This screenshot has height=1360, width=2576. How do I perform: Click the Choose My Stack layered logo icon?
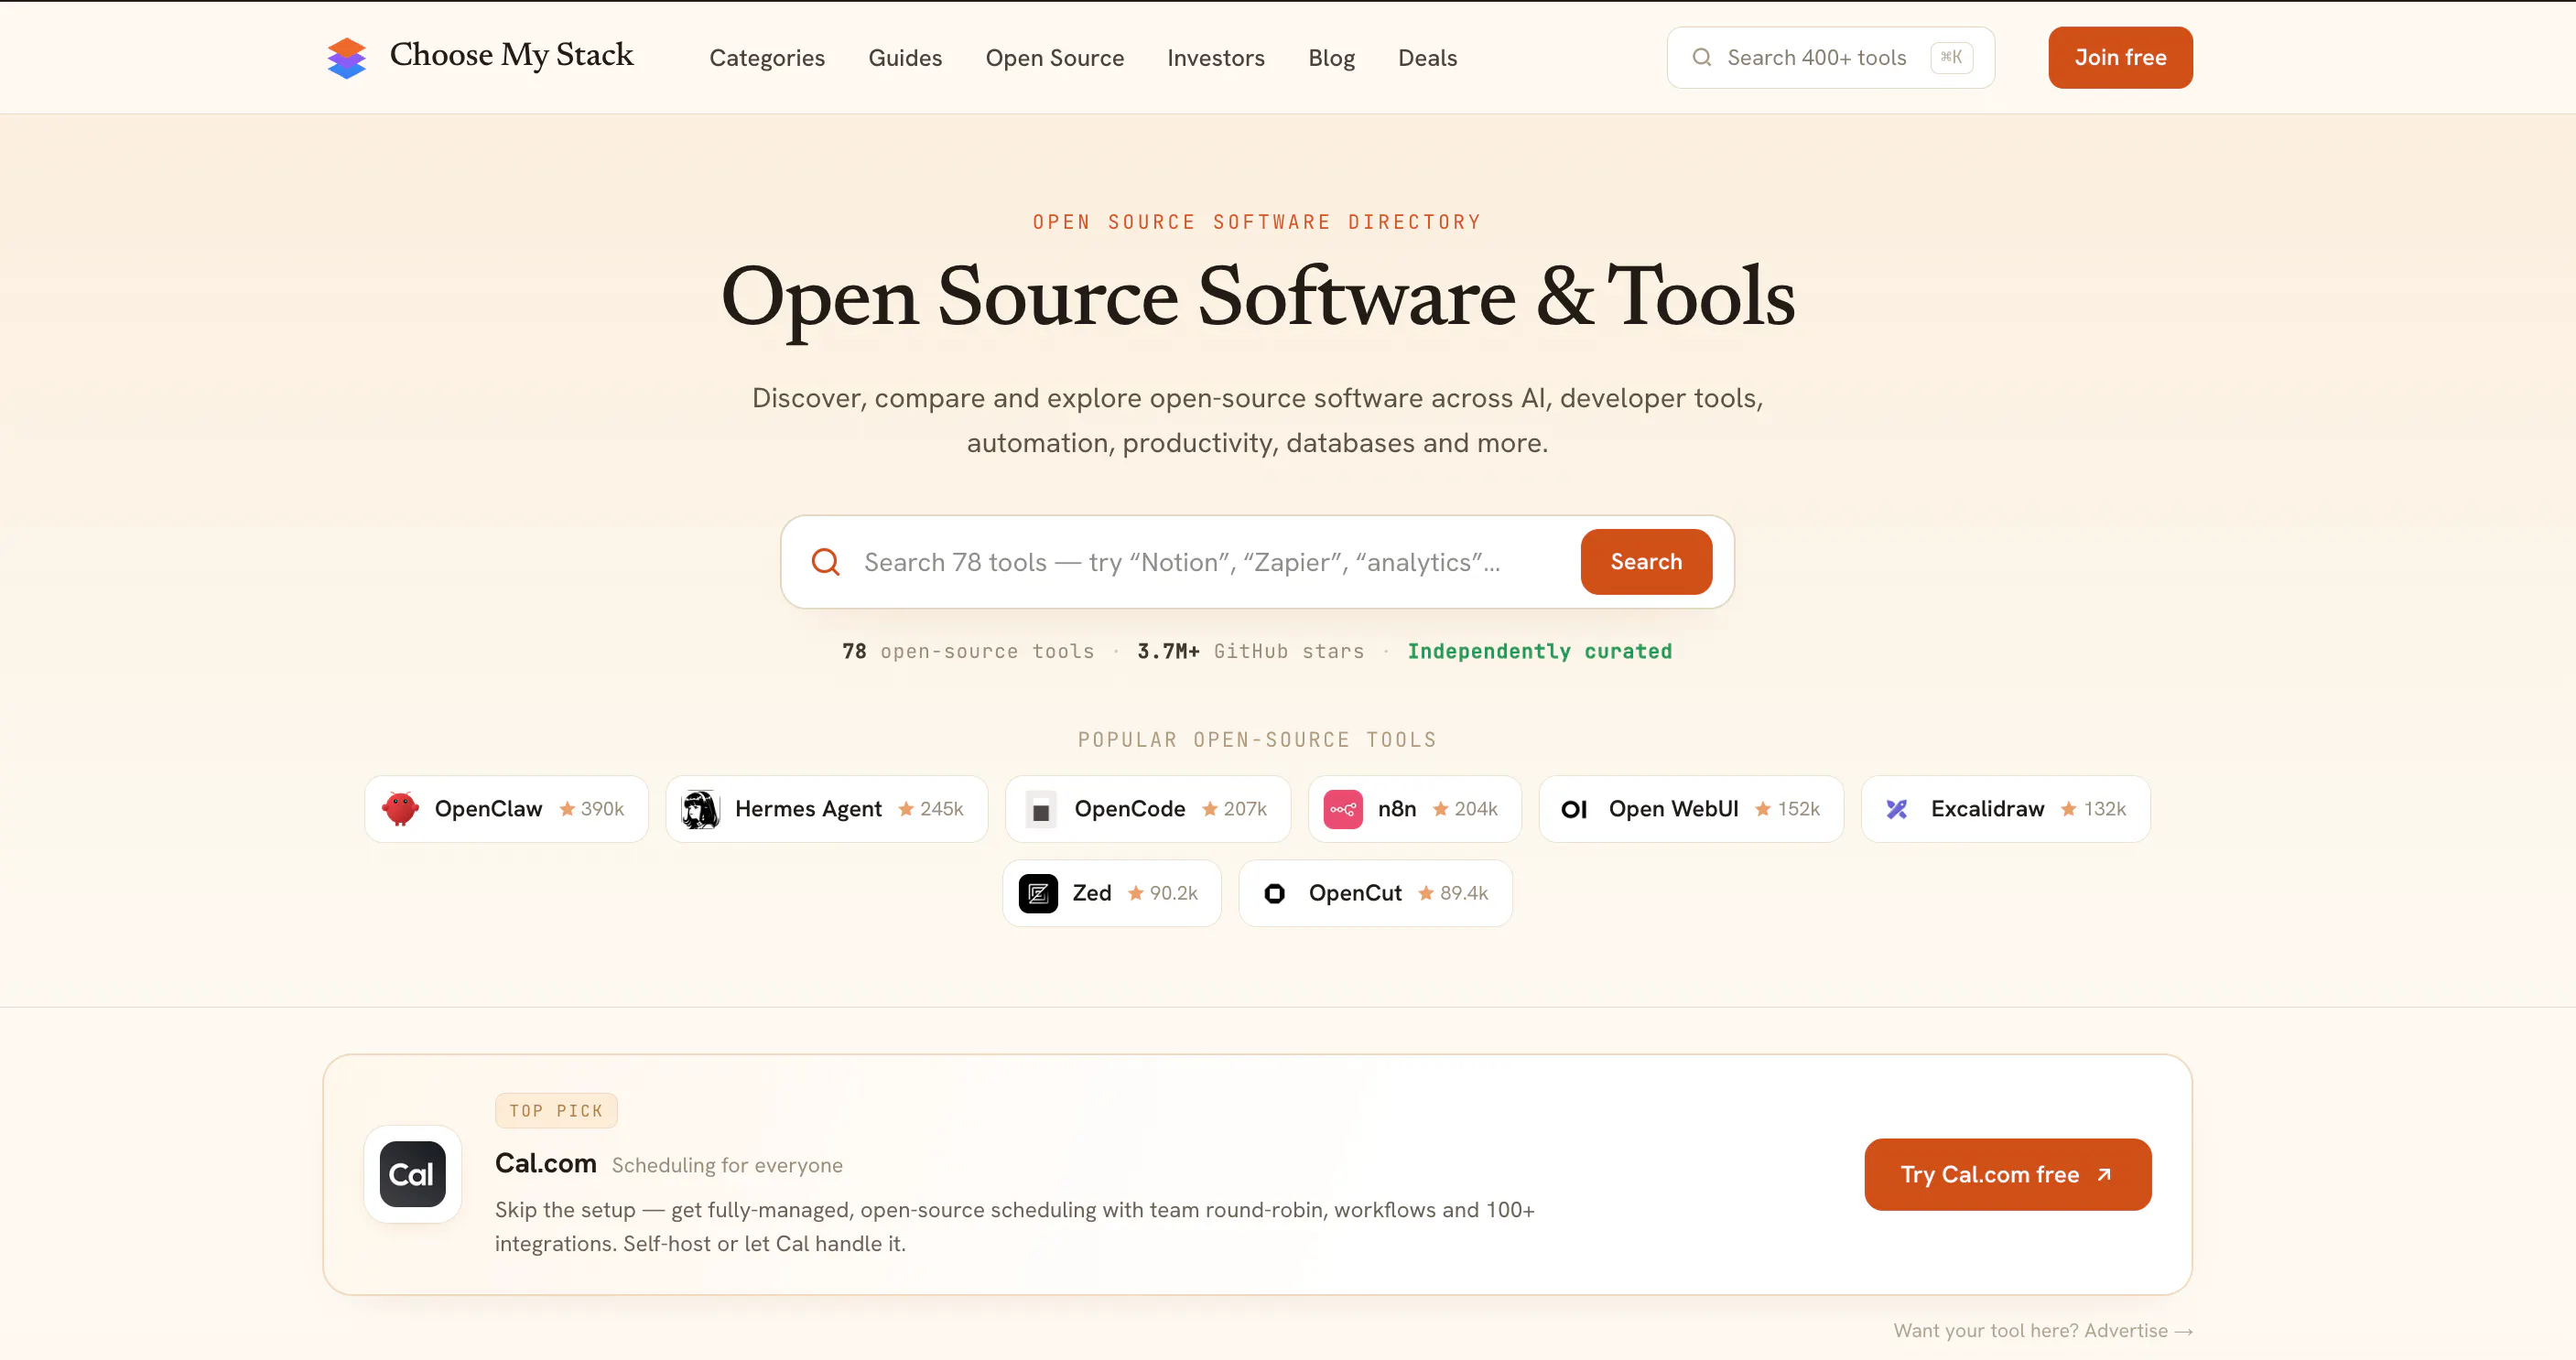(x=346, y=57)
